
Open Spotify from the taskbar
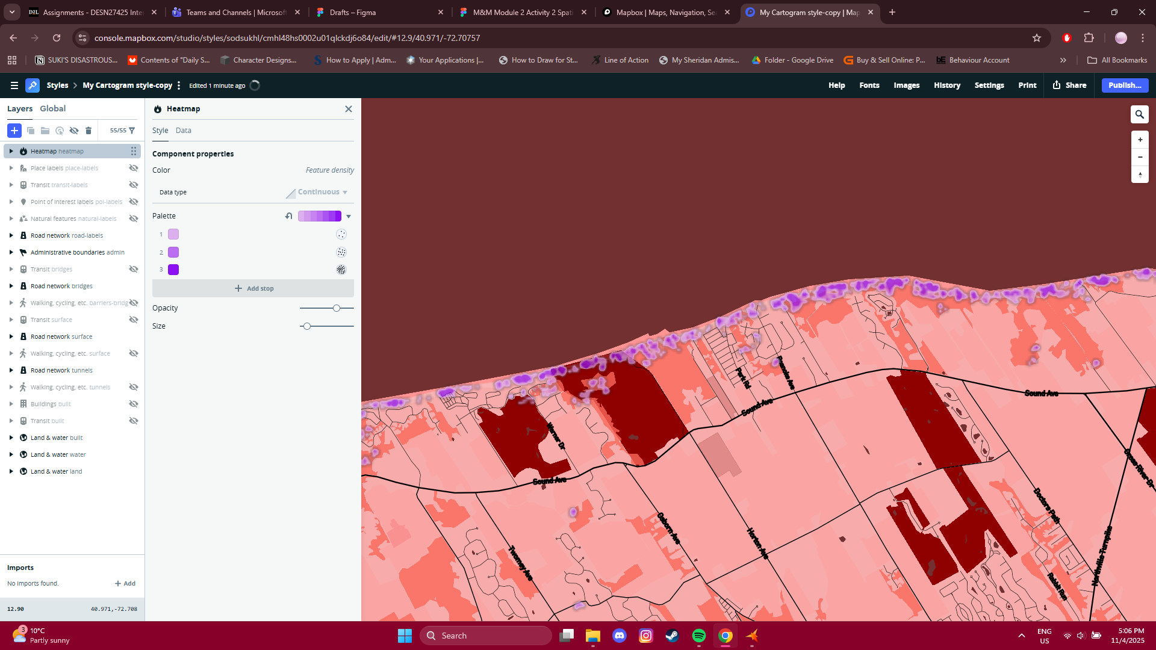(699, 635)
